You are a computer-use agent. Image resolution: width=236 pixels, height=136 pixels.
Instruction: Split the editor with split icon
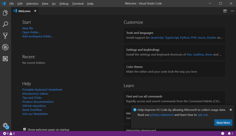point(225,11)
